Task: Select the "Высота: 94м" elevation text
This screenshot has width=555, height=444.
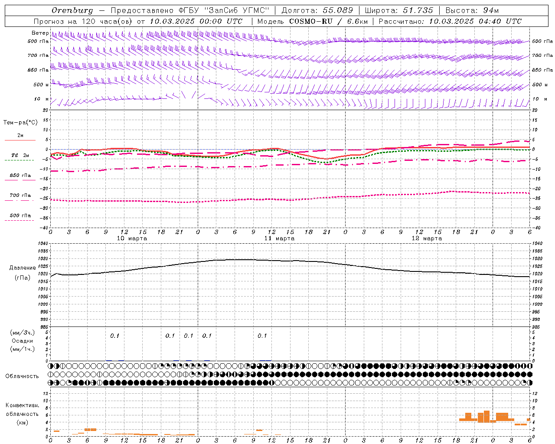Action: [472, 10]
